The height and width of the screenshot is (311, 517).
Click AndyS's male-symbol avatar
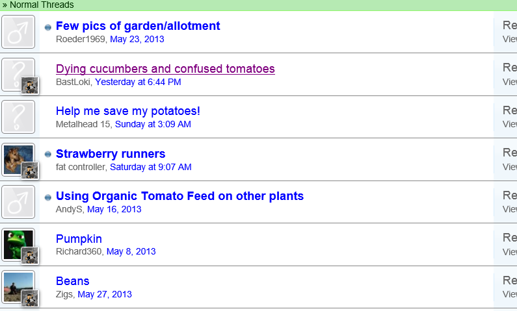(18, 202)
